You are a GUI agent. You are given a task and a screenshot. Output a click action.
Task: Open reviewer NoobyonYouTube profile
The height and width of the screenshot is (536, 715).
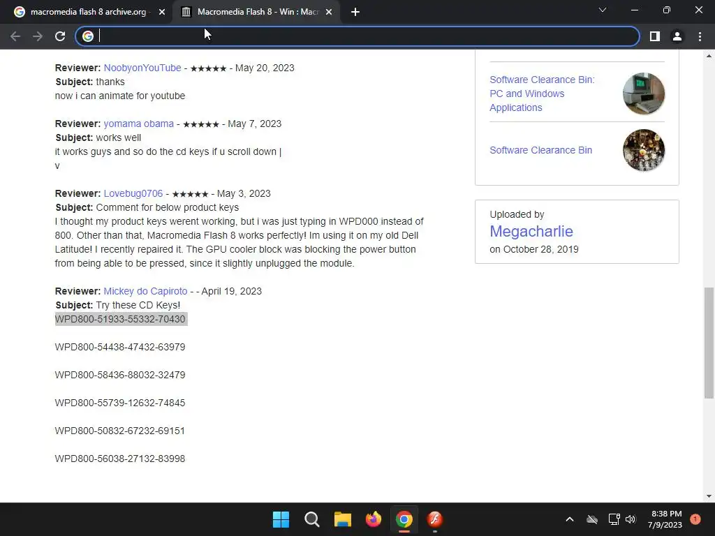coord(142,68)
